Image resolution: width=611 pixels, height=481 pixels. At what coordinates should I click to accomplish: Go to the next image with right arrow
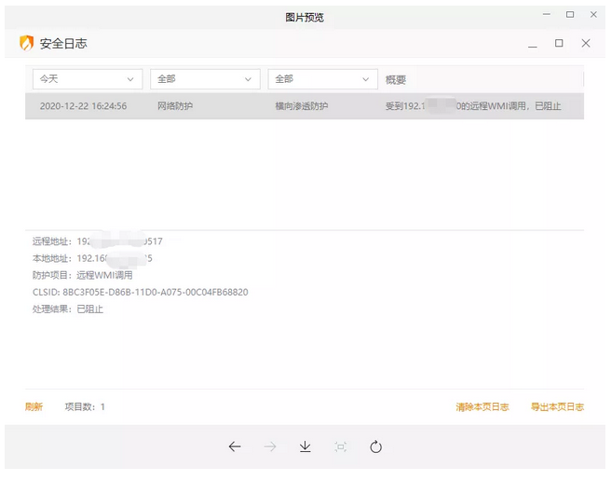click(270, 447)
